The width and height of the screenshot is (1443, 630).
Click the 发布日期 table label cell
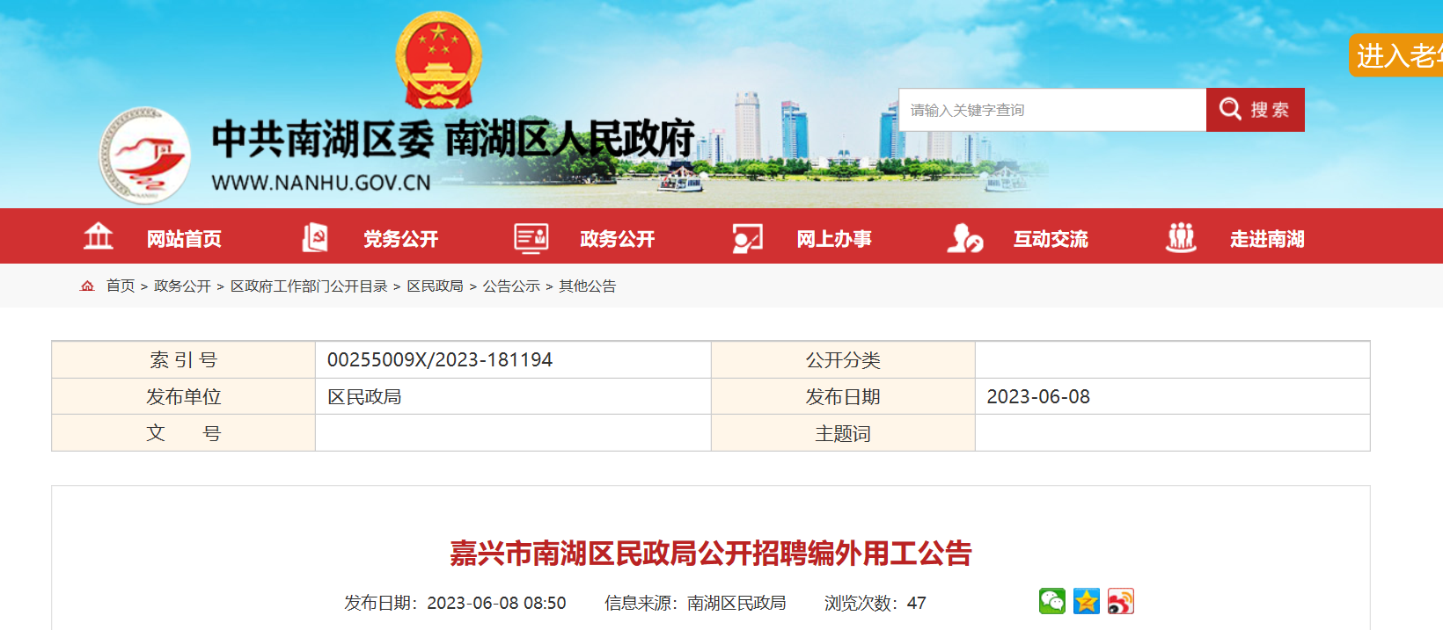[x=843, y=396]
